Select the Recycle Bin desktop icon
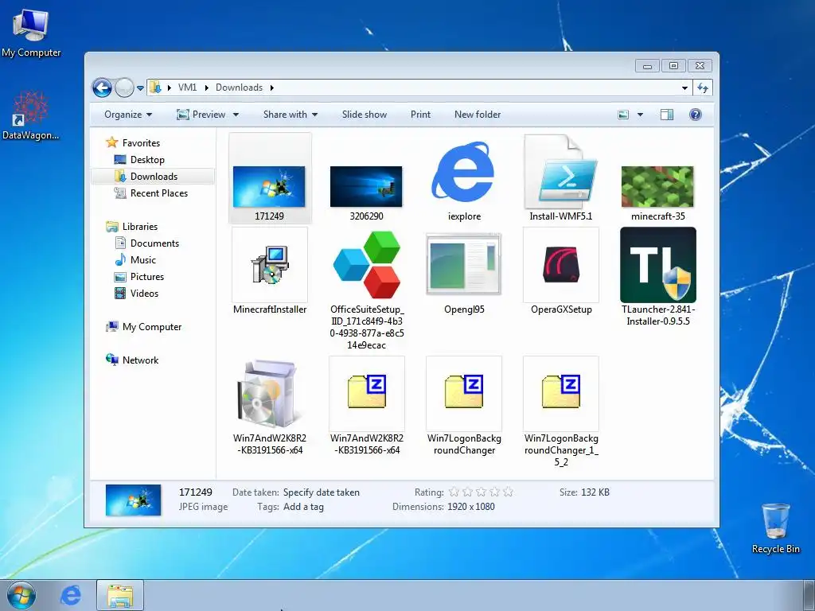 pyautogui.click(x=775, y=528)
